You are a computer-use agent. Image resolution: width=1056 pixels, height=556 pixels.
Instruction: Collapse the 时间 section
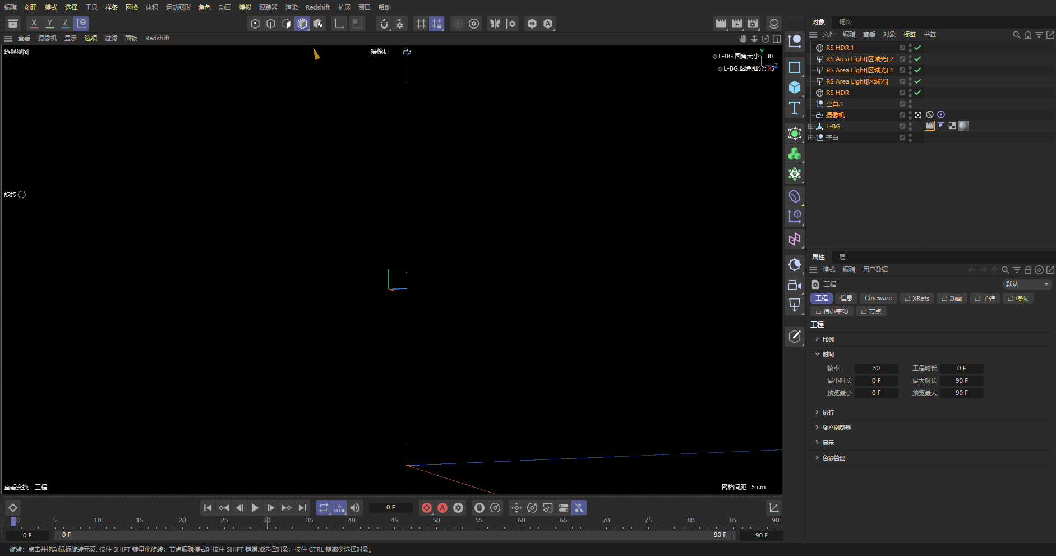tap(817, 354)
